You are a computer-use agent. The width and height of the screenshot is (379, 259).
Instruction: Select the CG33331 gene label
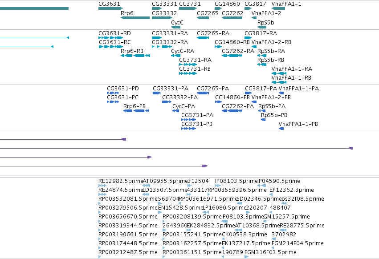click(x=164, y=4)
